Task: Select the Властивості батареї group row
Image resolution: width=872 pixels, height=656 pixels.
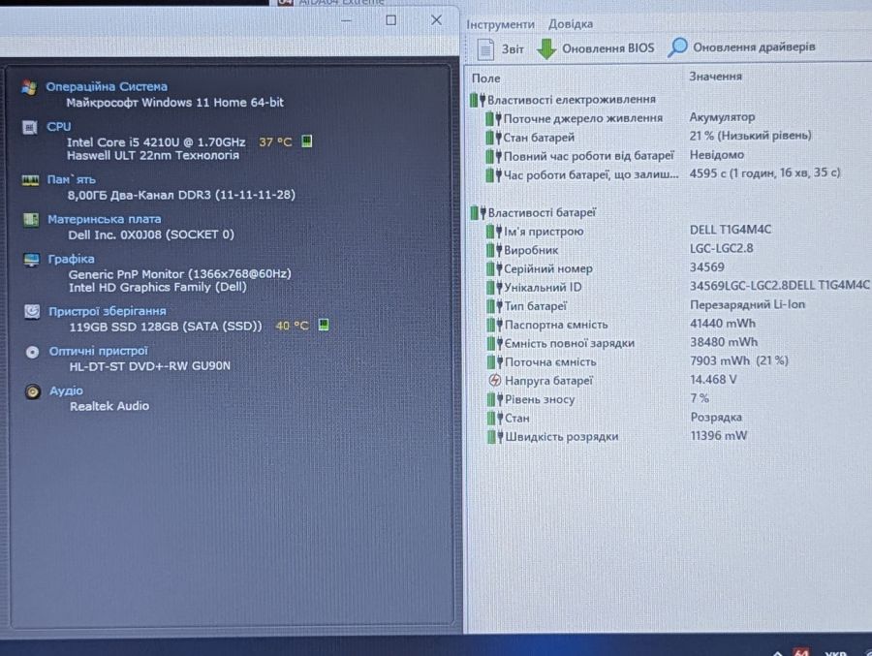Action: coord(533,212)
